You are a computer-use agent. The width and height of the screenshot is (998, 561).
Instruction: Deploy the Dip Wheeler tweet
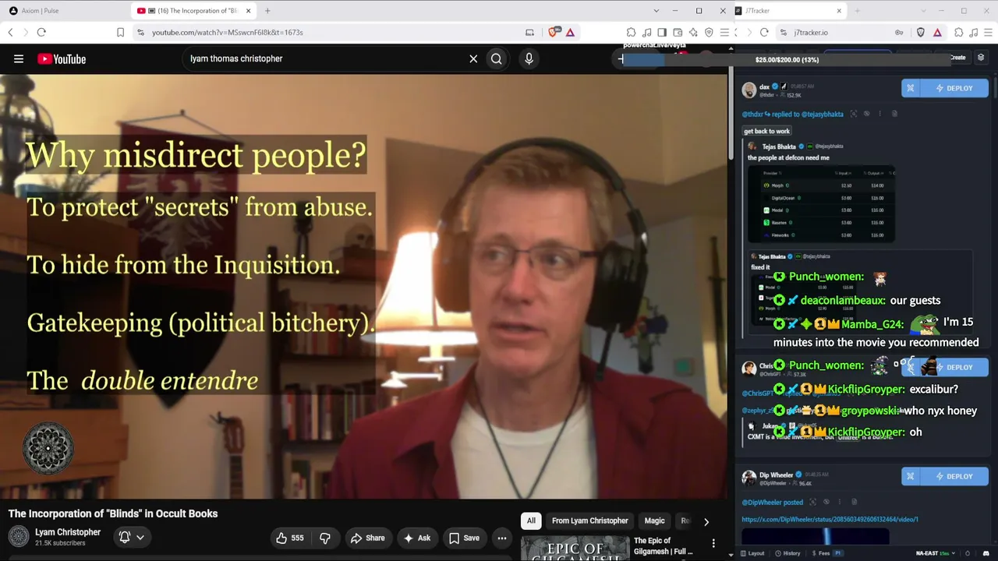point(954,476)
